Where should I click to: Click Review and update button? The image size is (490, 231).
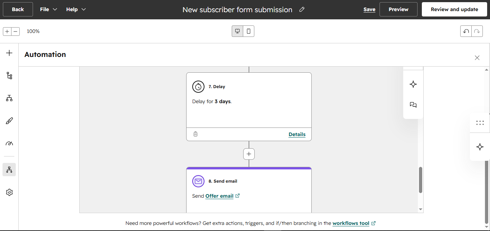point(454,9)
